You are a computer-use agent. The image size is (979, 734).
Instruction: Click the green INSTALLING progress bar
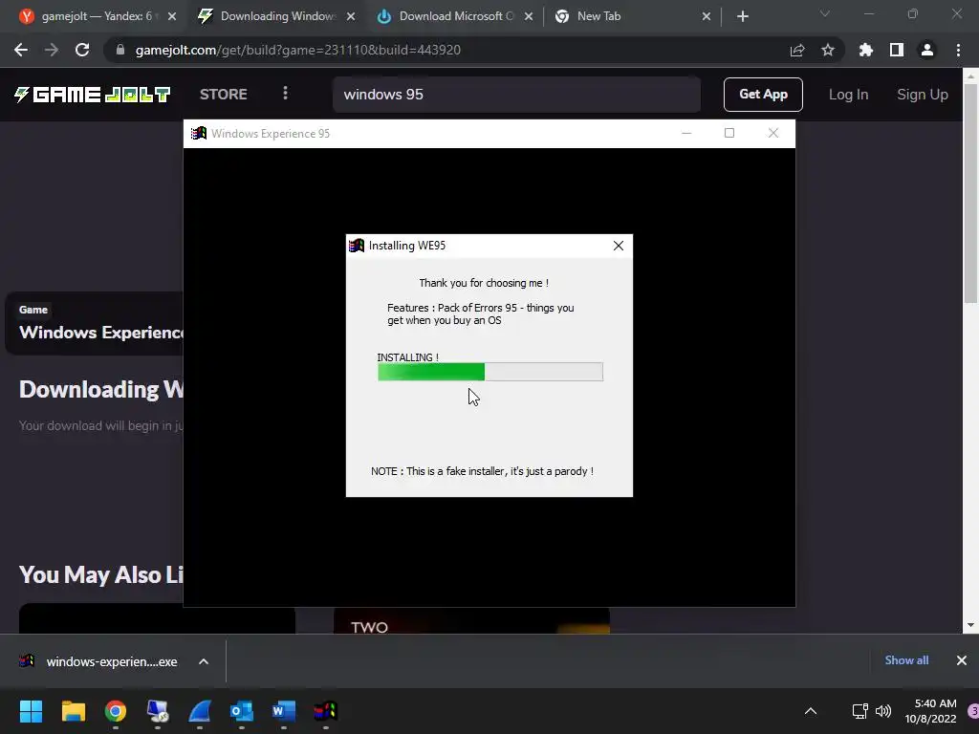click(x=490, y=372)
